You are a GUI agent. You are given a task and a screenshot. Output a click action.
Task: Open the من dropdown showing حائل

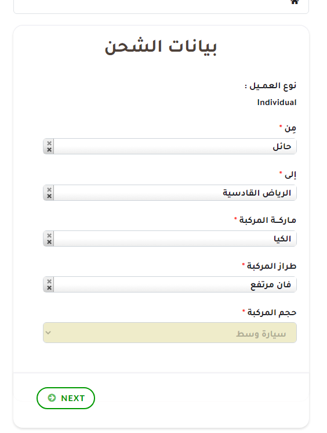pyautogui.click(x=170, y=146)
